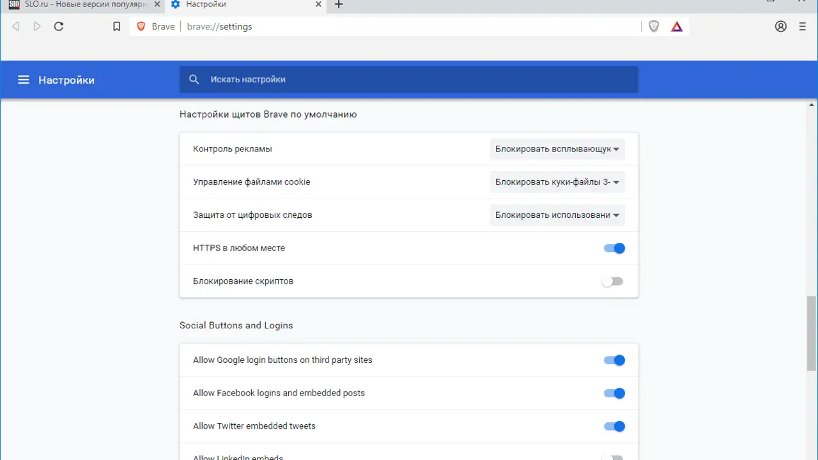Select the Настройки browser tab

243,5
